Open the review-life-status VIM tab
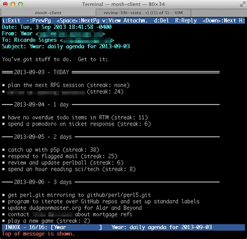Screen dimensions: 247x239 click(x=143, y=13)
